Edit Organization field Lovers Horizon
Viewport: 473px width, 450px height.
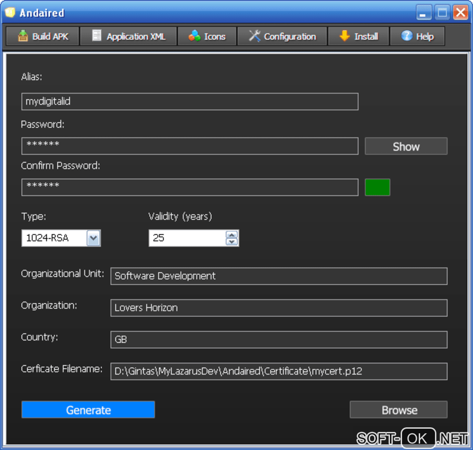tap(279, 308)
